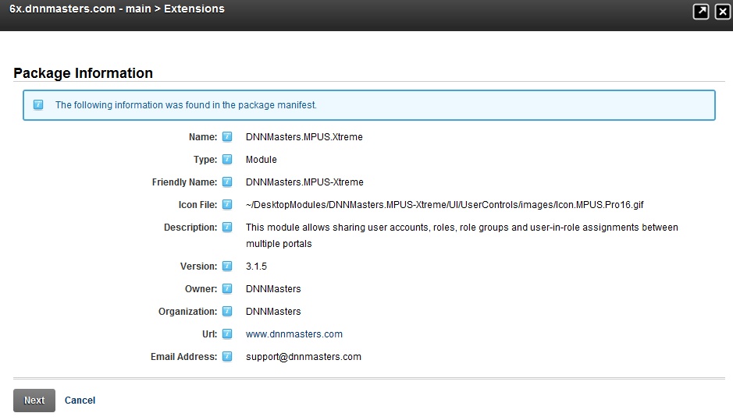Image resolution: width=733 pixels, height=420 pixels.
Task: Click the Module type value
Action: pyautogui.click(x=262, y=160)
